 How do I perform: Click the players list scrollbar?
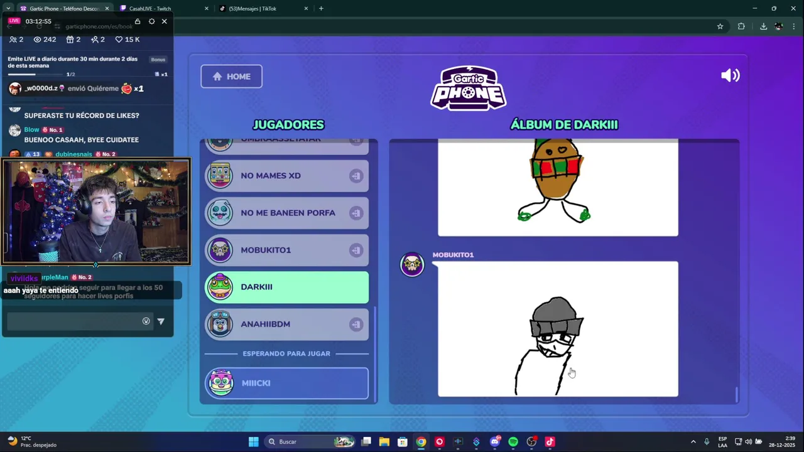(375, 354)
